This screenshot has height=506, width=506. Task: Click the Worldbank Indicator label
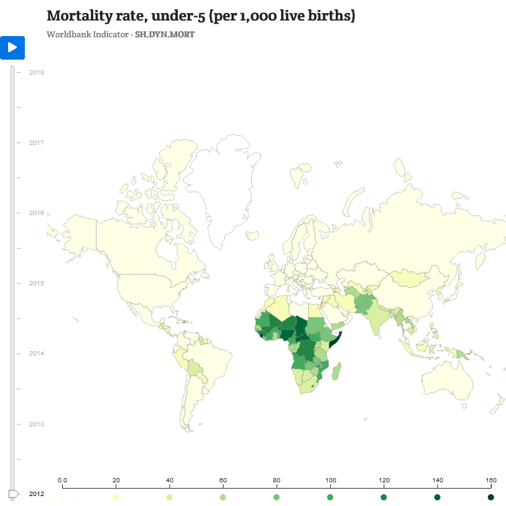point(87,35)
